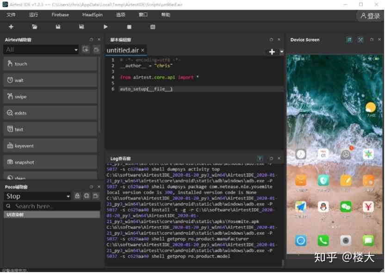
Task: Open the tab list dropdown arrow beside plus
Action: coord(282,52)
